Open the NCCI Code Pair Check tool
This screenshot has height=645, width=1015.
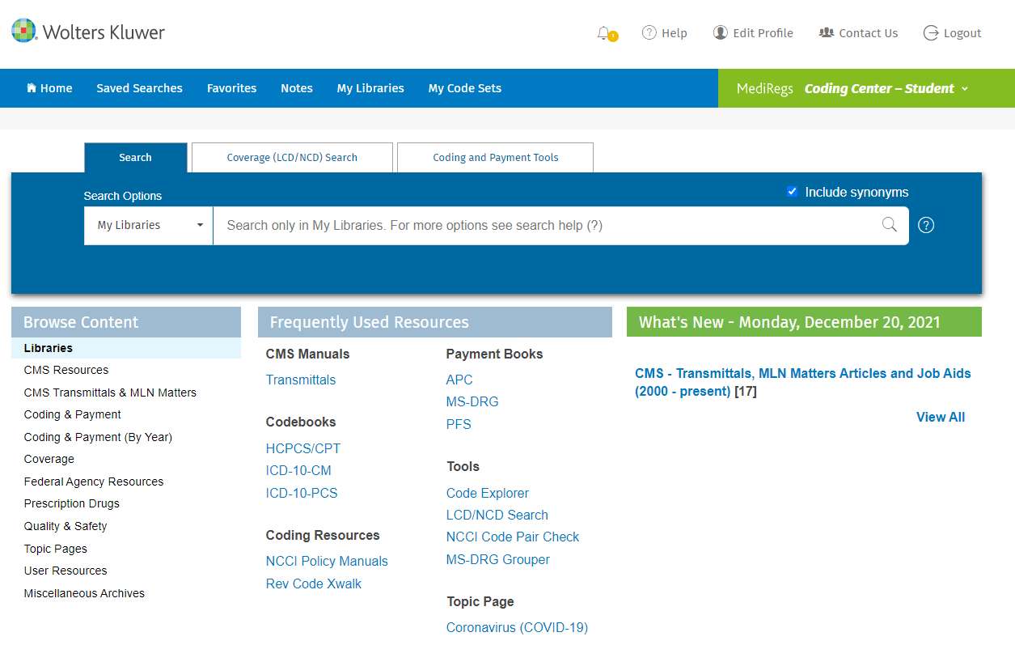[x=512, y=537]
